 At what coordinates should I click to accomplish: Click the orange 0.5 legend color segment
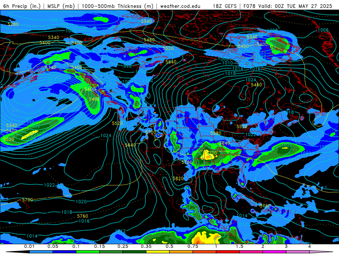point(181,252)
